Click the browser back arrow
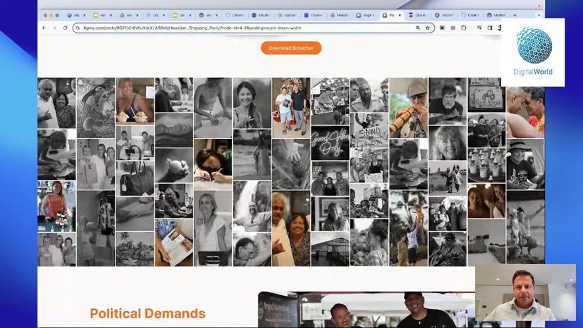Viewport: 583px width, 328px height. pos(44,28)
